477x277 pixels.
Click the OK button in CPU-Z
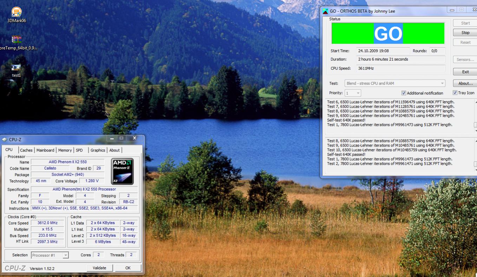point(128,268)
